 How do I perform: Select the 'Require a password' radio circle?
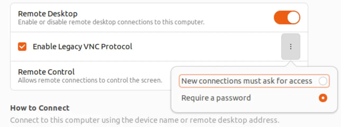tap(323, 98)
